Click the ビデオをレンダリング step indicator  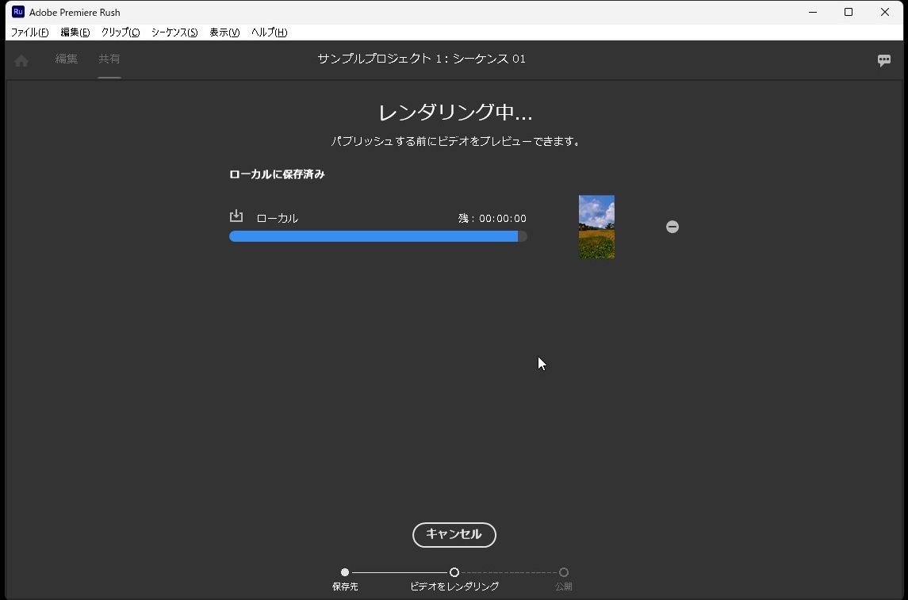pyautogui.click(x=454, y=571)
